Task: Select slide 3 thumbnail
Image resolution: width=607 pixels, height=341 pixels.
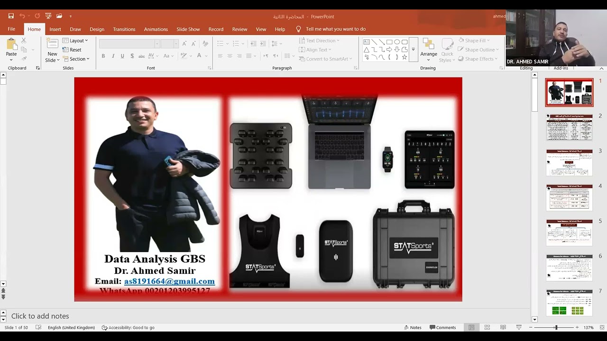Action: point(569,162)
